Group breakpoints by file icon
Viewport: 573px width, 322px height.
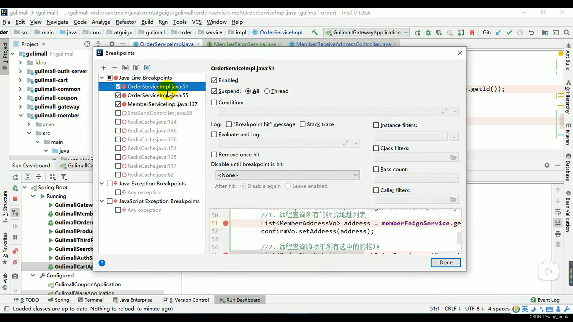point(136,68)
